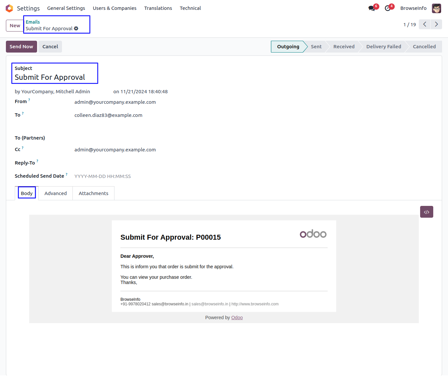Screen dimensions: 448x376
Task: Expand the Translations menu
Action: pyautogui.click(x=158, y=8)
